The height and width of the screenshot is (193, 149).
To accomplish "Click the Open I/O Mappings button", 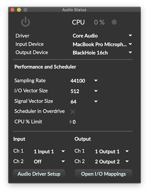I will (x=103, y=174).
